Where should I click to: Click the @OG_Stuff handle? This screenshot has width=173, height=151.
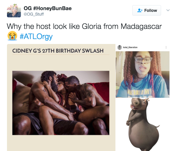[x=34, y=14]
